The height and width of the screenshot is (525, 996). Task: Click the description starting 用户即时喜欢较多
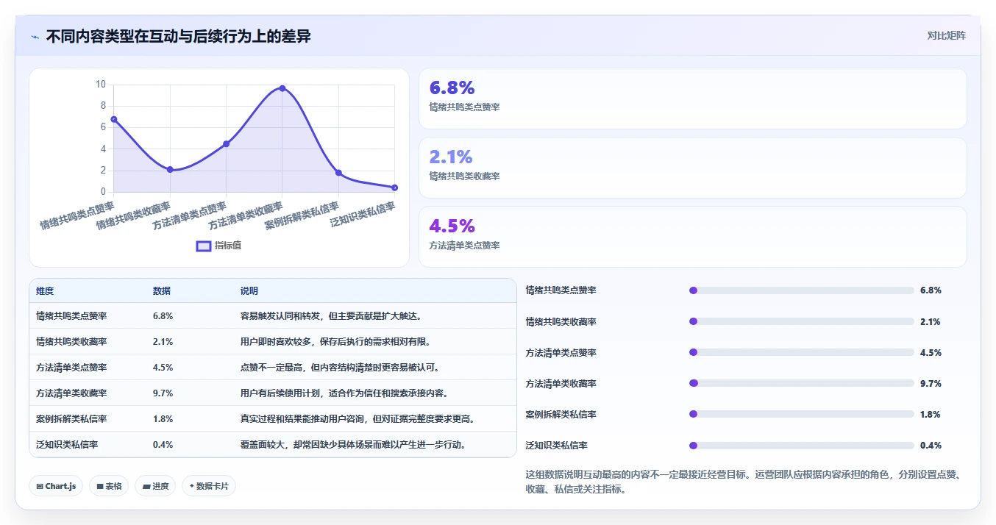coord(336,342)
